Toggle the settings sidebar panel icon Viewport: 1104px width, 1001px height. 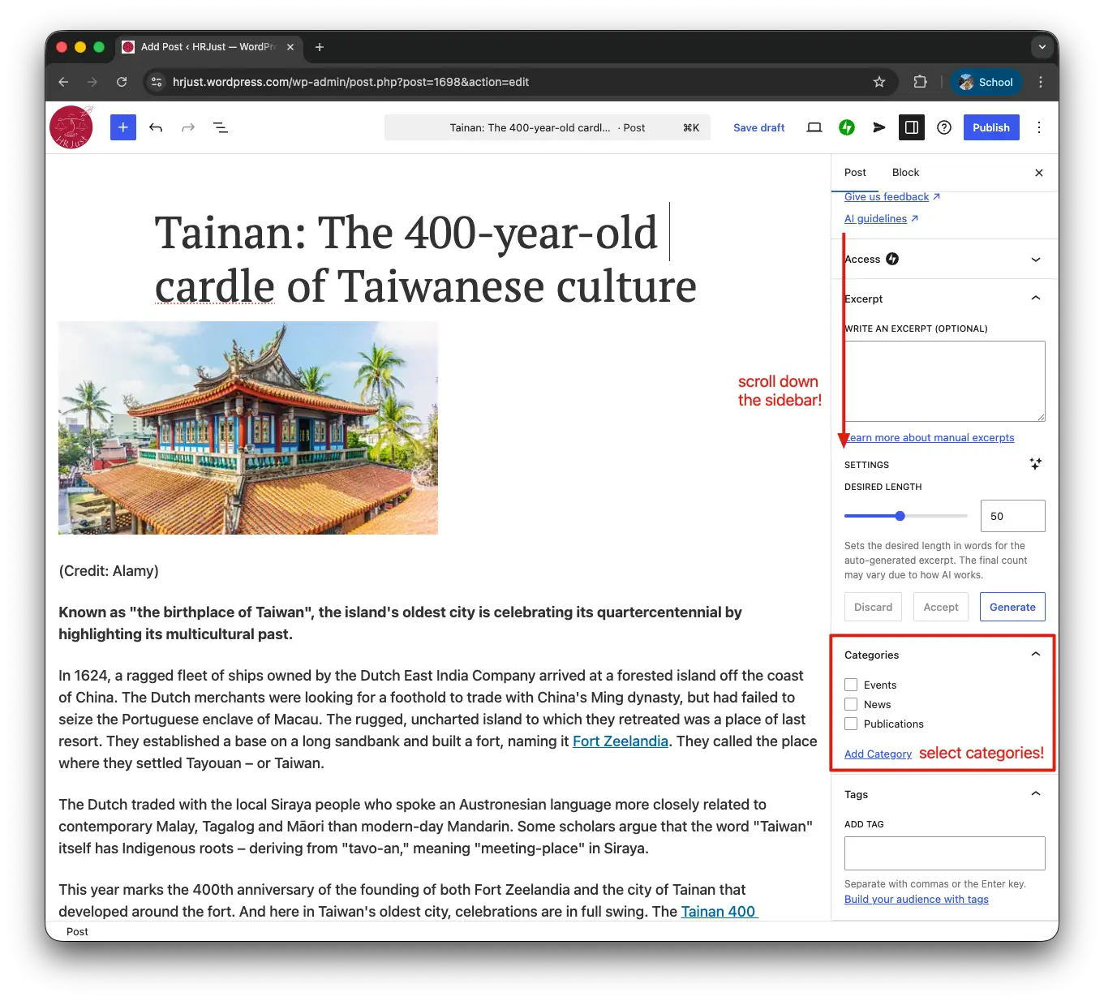912,127
